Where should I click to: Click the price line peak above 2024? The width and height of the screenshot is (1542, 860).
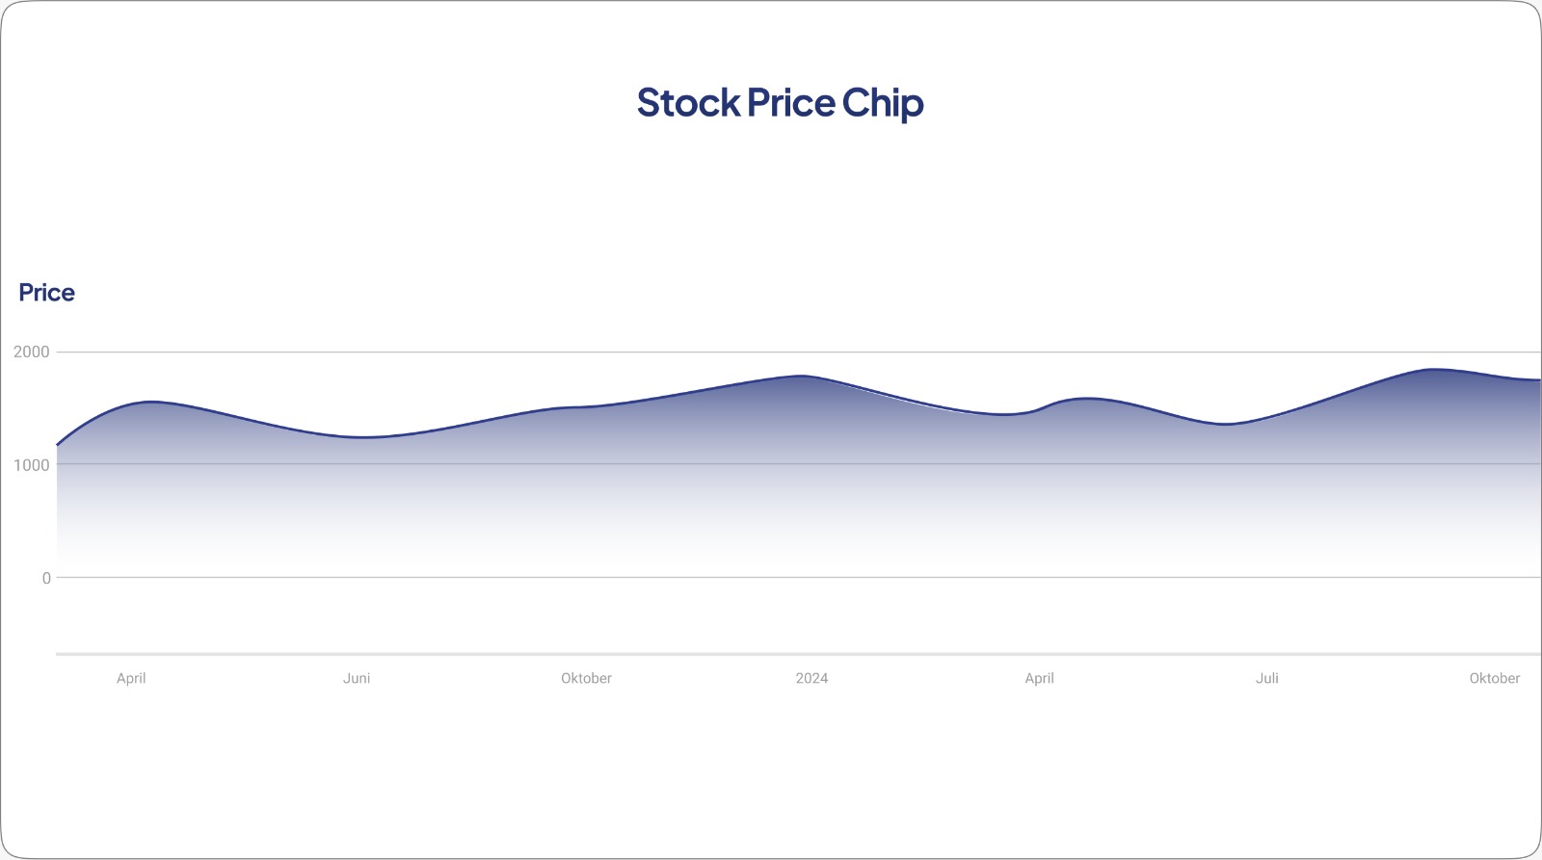click(x=802, y=376)
